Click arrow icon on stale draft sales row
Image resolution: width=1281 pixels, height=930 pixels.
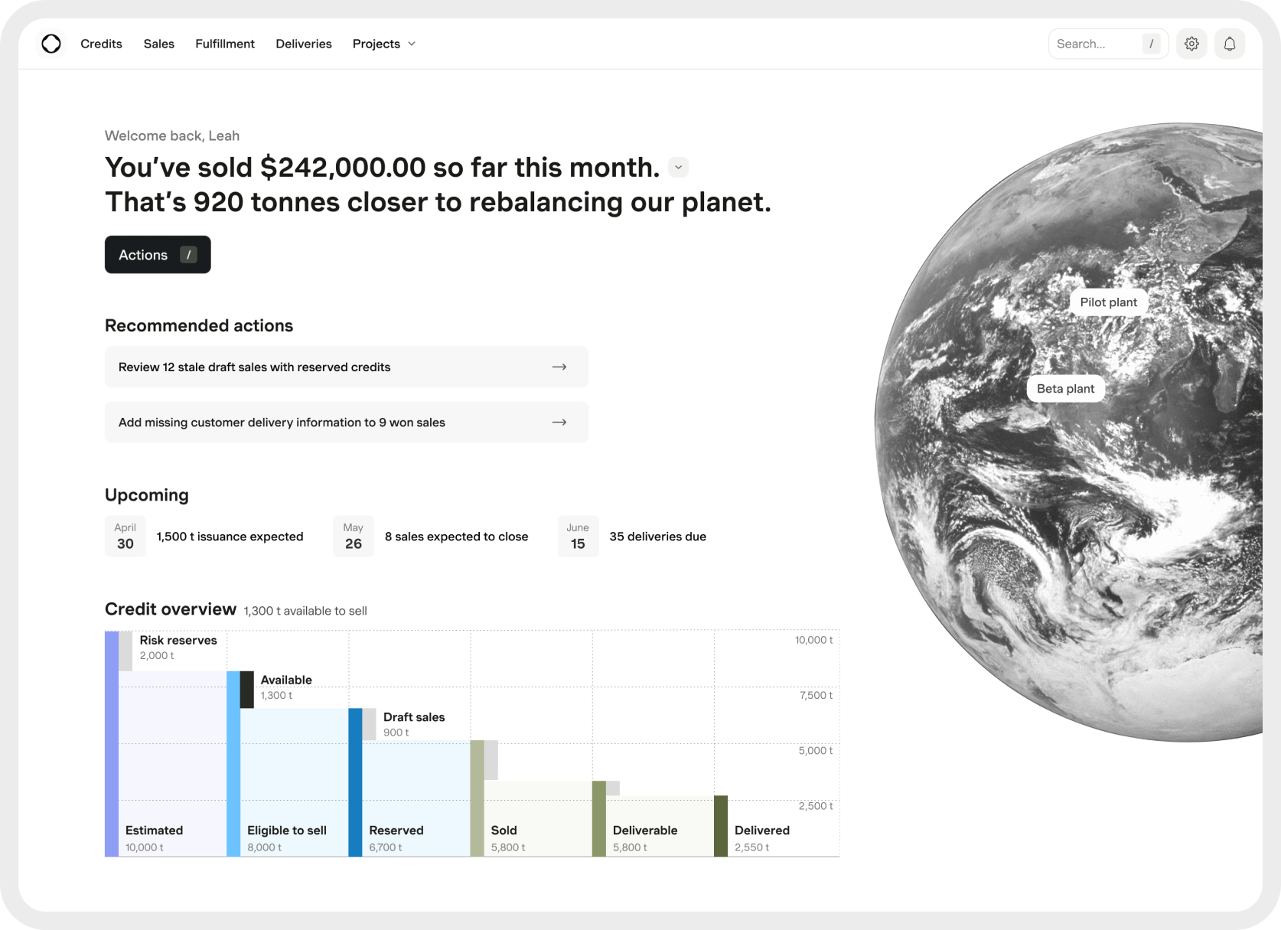point(559,367)
